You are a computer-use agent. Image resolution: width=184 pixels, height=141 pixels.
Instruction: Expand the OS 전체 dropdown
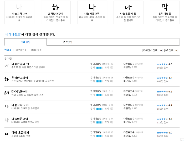pos(171,50)
